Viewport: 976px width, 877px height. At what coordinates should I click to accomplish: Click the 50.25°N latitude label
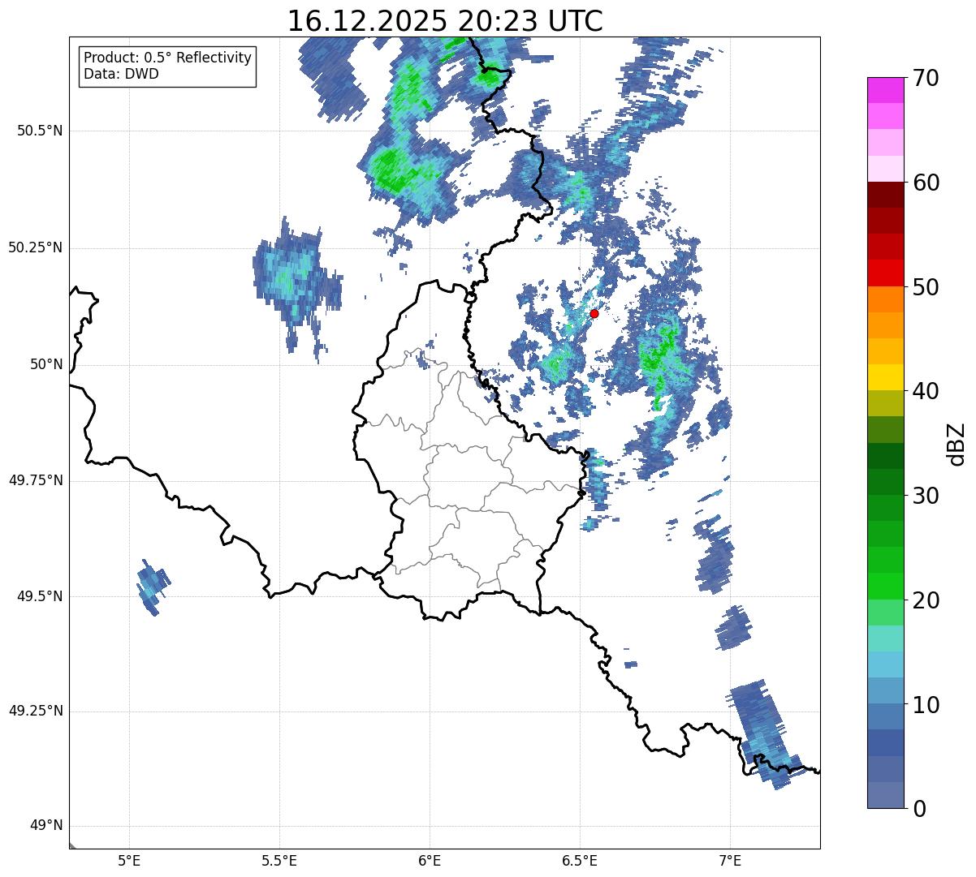click(x=36, y=248)
